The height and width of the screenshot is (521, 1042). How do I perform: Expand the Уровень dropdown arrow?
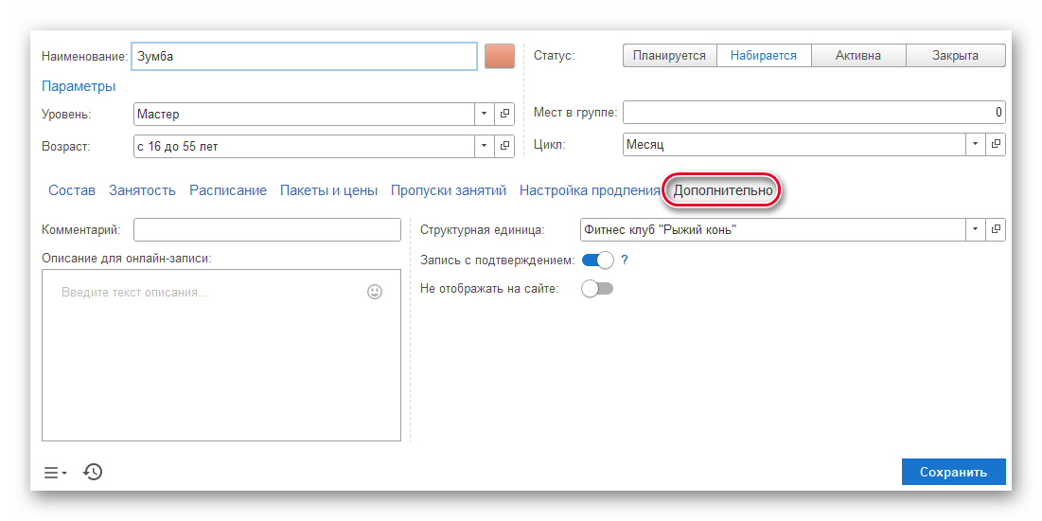[485, 114]
